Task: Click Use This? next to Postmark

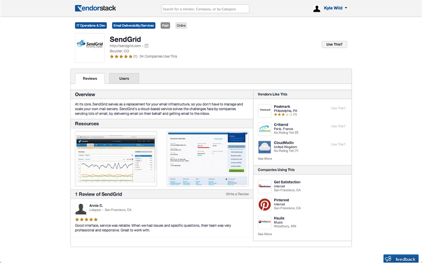Action: pos(338,108)
